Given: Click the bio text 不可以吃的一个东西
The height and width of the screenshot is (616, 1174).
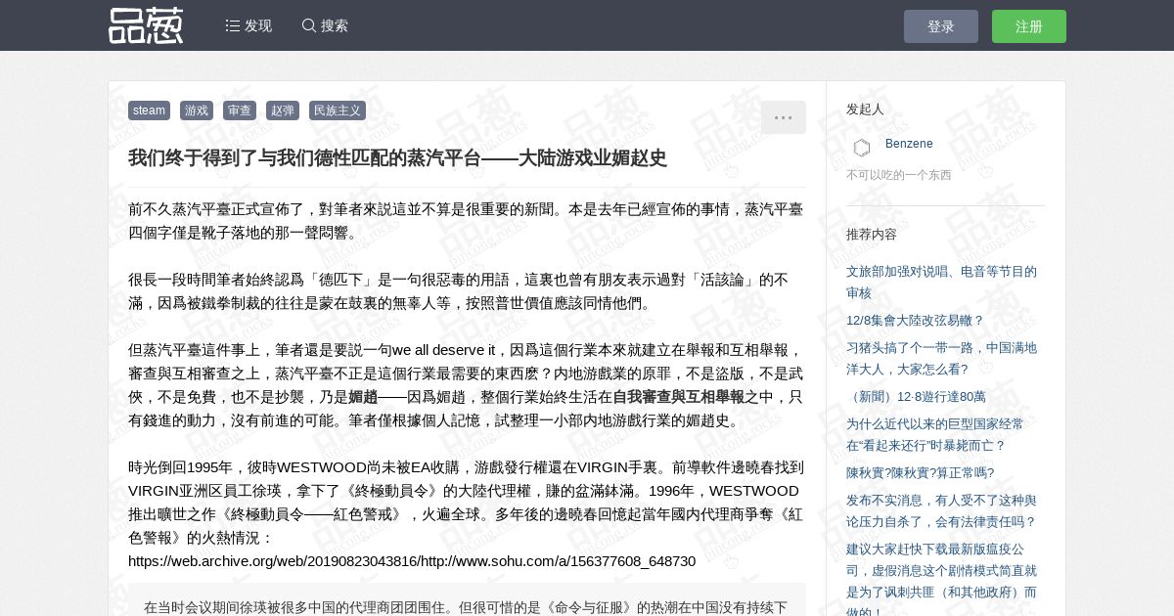Looking at the screenshot, I should pos(899,175).
